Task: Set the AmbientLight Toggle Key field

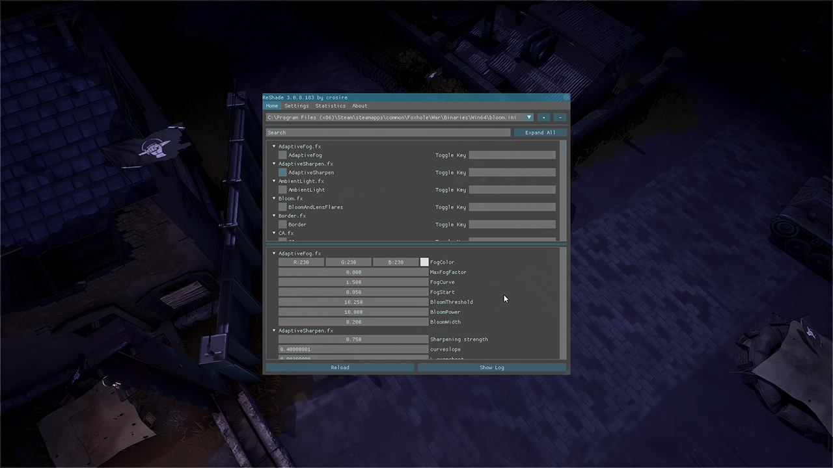Action: pos(513,190)
